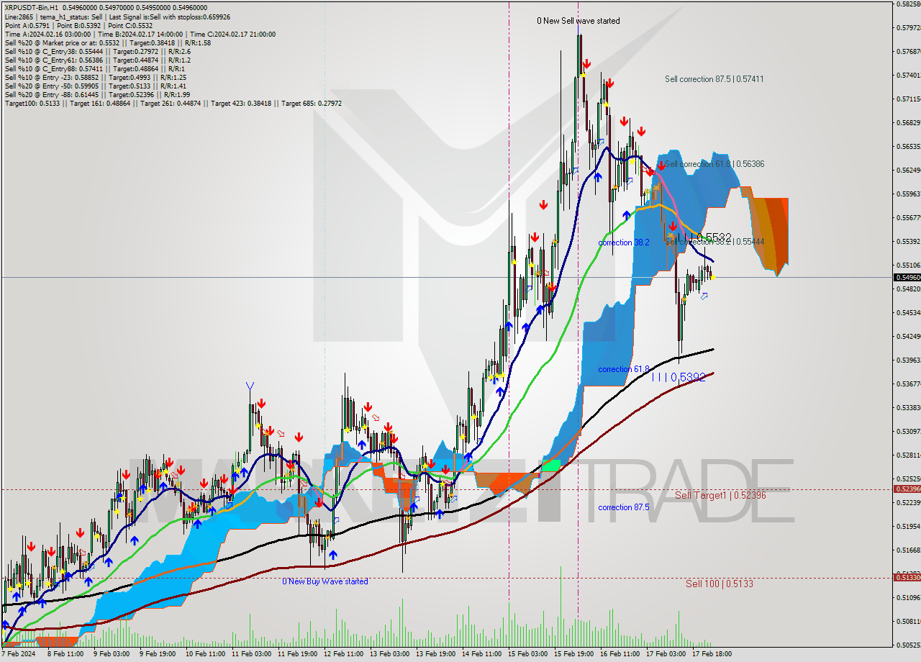This screenshot has height=662, width=921.
Task: Click '11 Feb 03:00' time axis label
Action: click(x=250, y=654)
